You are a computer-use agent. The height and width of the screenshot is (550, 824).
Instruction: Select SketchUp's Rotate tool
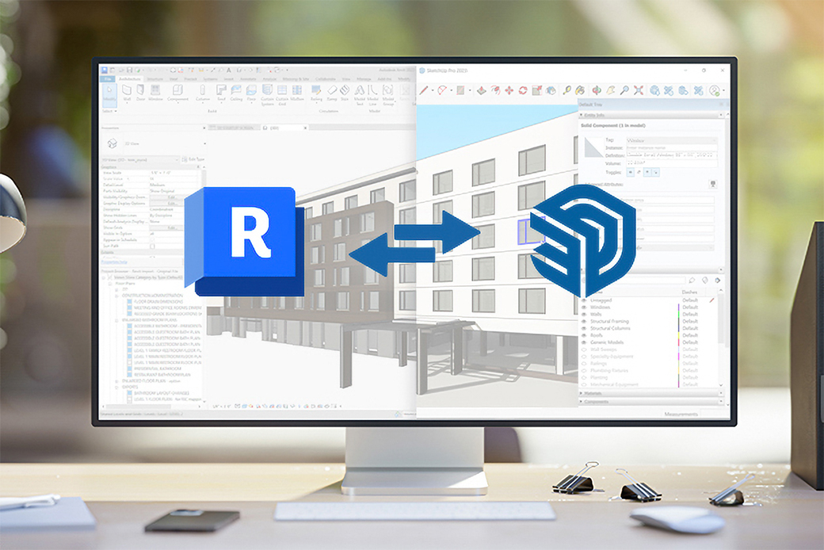(523, 90)
